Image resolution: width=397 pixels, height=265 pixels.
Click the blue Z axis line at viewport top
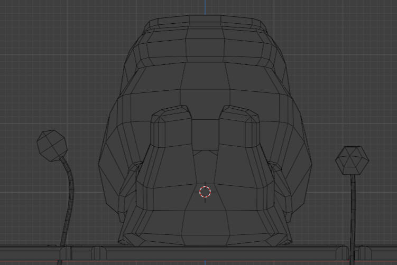[205, 6]
